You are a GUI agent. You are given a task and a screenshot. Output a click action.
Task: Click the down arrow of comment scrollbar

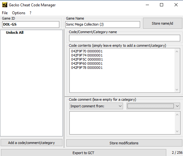(177, 131)
